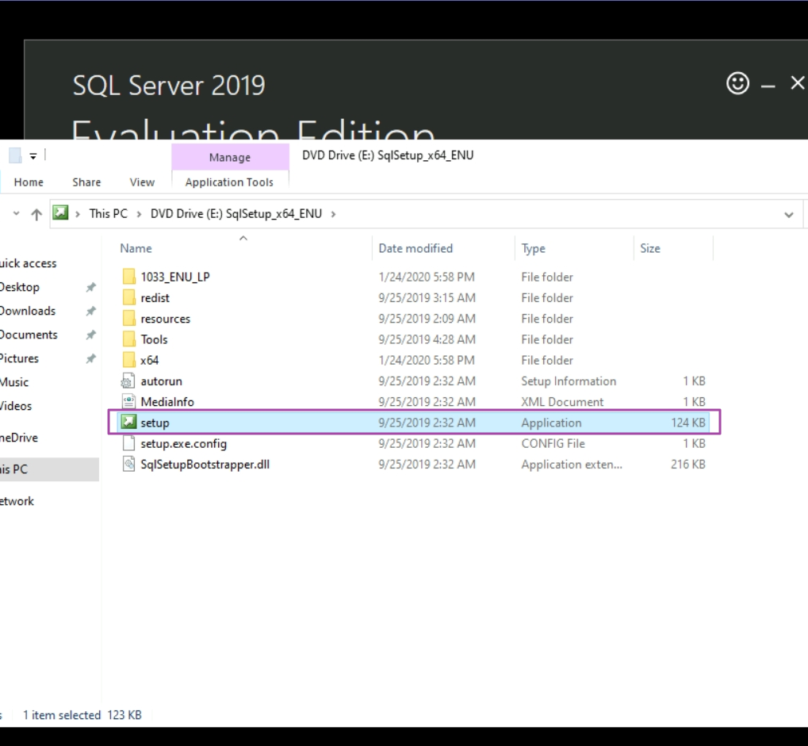Open Quick access in navigation pane

tap(29, 263)
